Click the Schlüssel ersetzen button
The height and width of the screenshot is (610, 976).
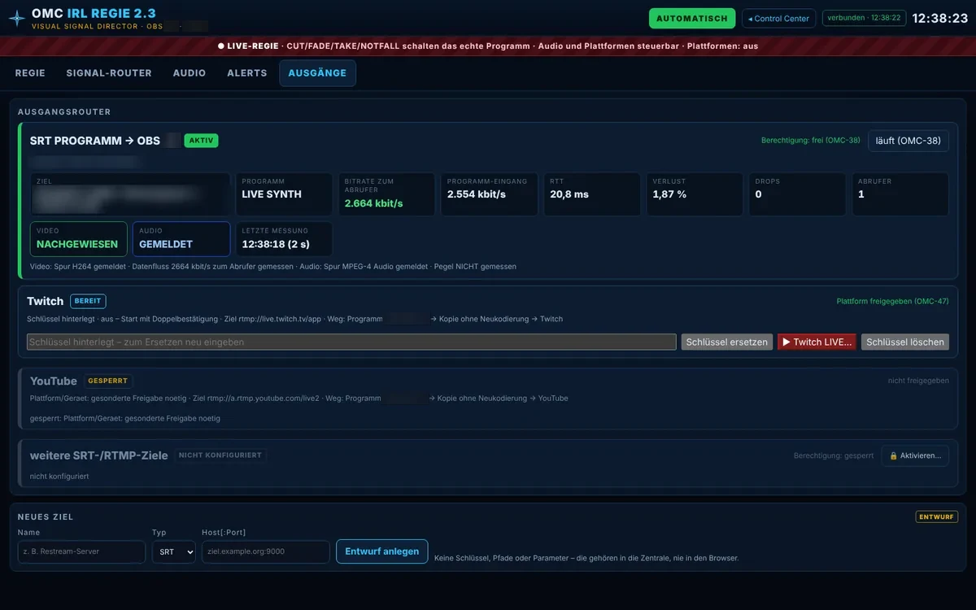click(727, 342)
